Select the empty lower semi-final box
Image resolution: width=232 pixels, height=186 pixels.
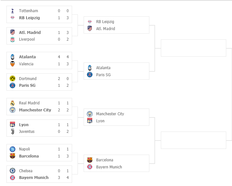193,140
